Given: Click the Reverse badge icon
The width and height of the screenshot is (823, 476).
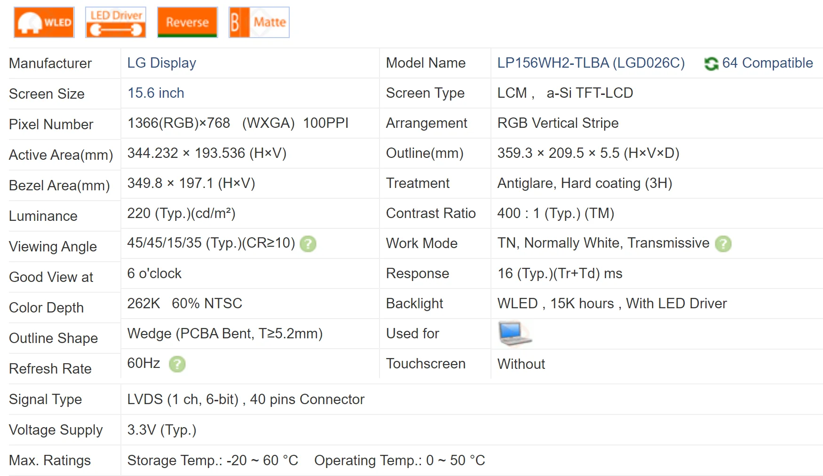Looking at the screenshot, I should (187, 22).
